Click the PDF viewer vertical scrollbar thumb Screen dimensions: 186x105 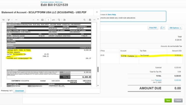point(98,69)
